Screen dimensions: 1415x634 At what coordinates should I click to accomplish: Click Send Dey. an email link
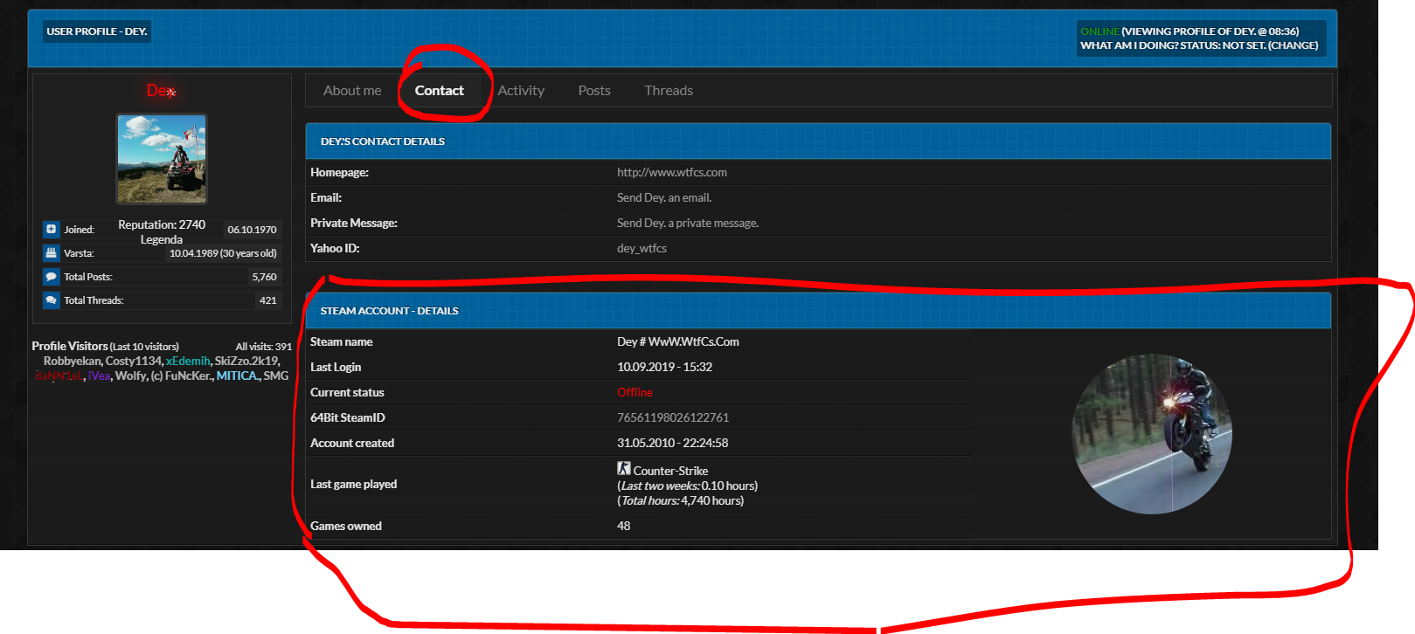coord(664,198)
